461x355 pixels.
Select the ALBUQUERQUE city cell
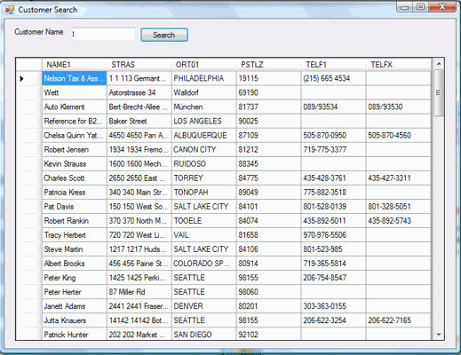(204, 136)
